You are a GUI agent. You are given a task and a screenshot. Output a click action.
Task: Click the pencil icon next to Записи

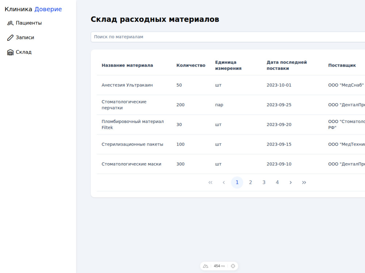click(10, 37)
